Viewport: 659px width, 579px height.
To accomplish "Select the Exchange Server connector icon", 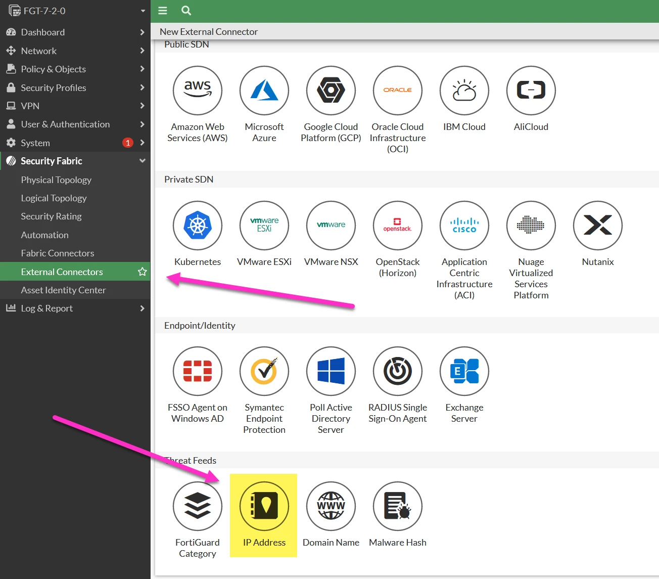I will (464, 371).
